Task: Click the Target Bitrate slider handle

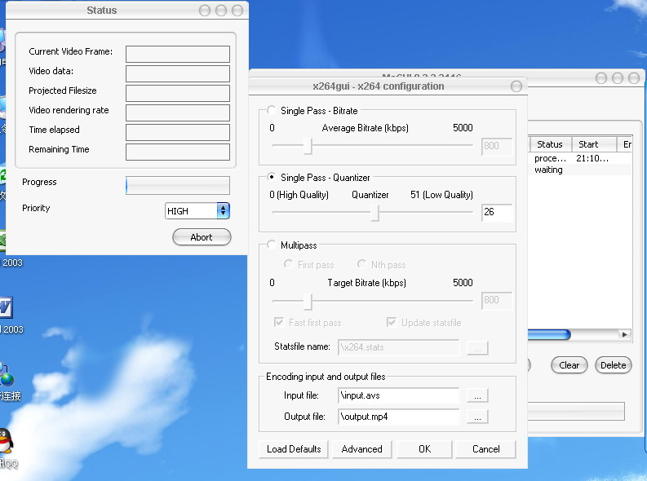Action: (x=308, y=301)
